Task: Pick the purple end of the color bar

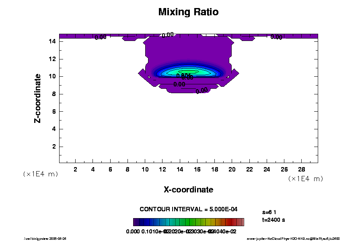Action: (135, 222)
